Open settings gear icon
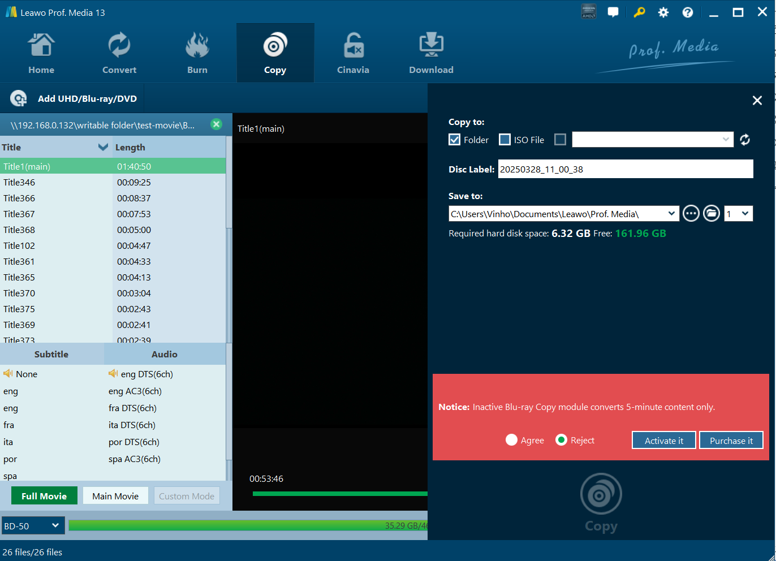776x561 pixels. click(x=663, y=12)
